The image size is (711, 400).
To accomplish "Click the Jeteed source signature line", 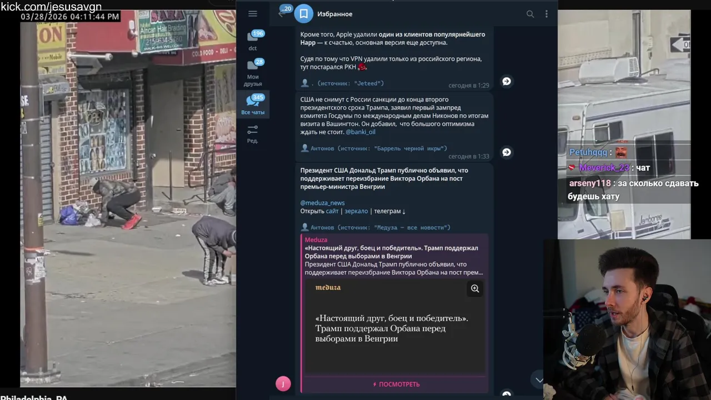I will (342, 83).
